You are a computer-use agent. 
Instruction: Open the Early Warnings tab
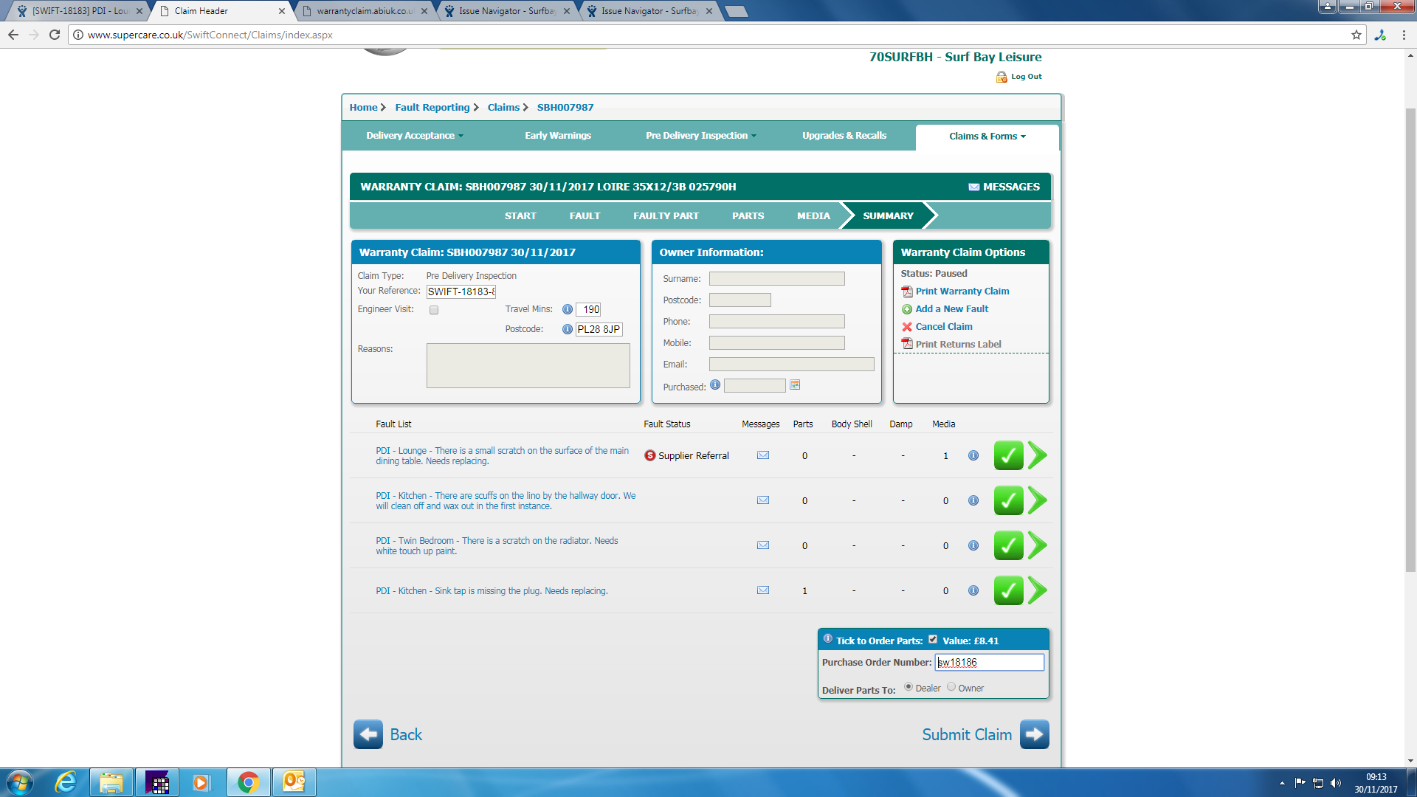pyautogui.click(x=558, y=136)
